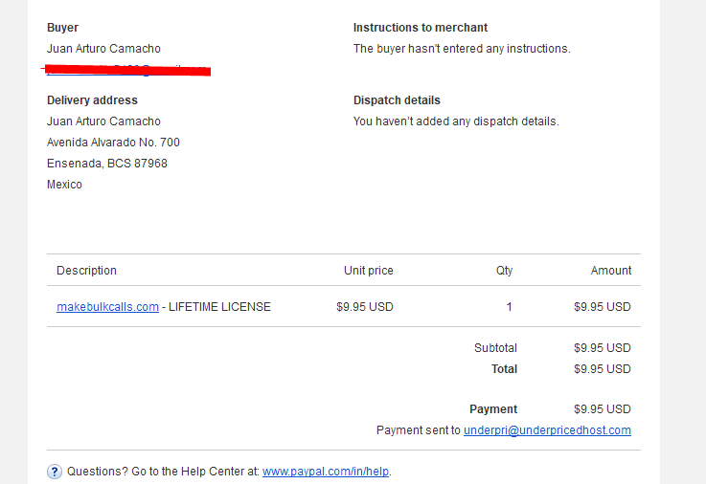Click the bold Payment label

point(493,409)
